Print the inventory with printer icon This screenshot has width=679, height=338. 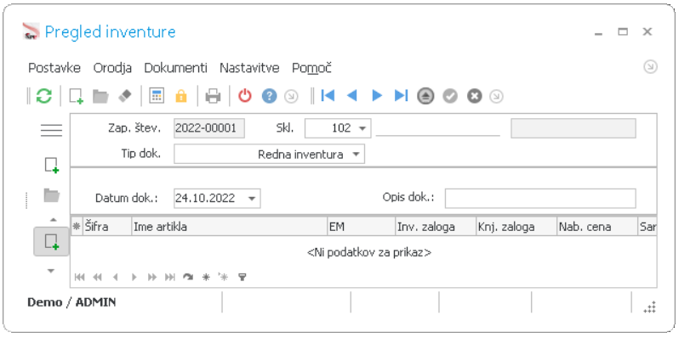point(213,96)
